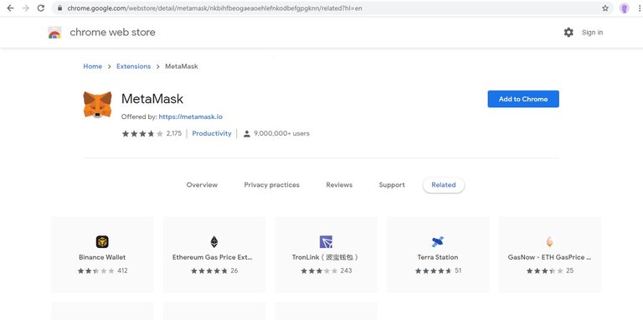Click the browser back arrow

point(10,8)
